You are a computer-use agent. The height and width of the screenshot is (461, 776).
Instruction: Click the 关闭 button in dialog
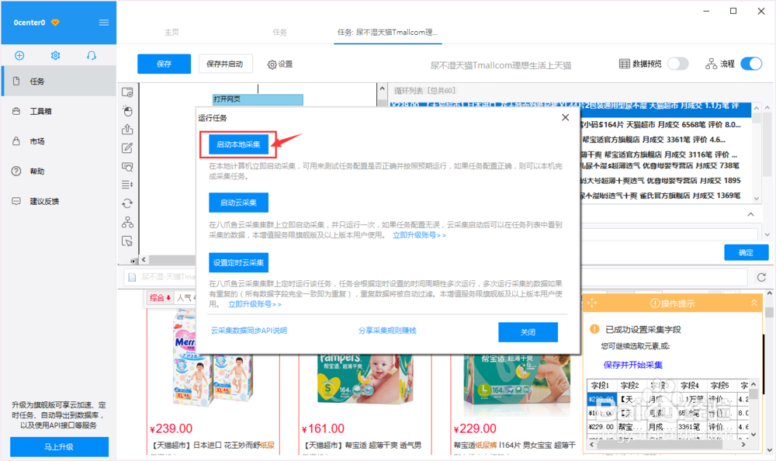528,332
